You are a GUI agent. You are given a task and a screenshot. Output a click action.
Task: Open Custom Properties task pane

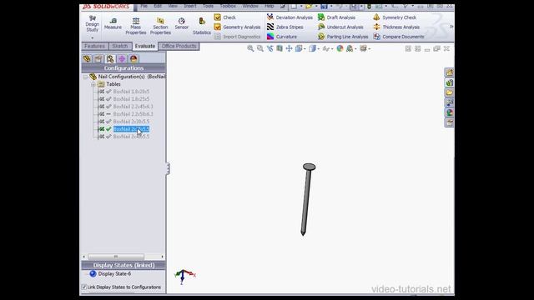point(449,122)
